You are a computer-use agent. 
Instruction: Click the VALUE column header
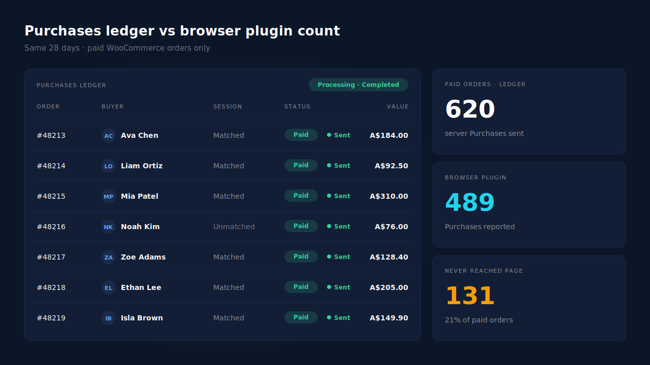click(x=398, y=106)
